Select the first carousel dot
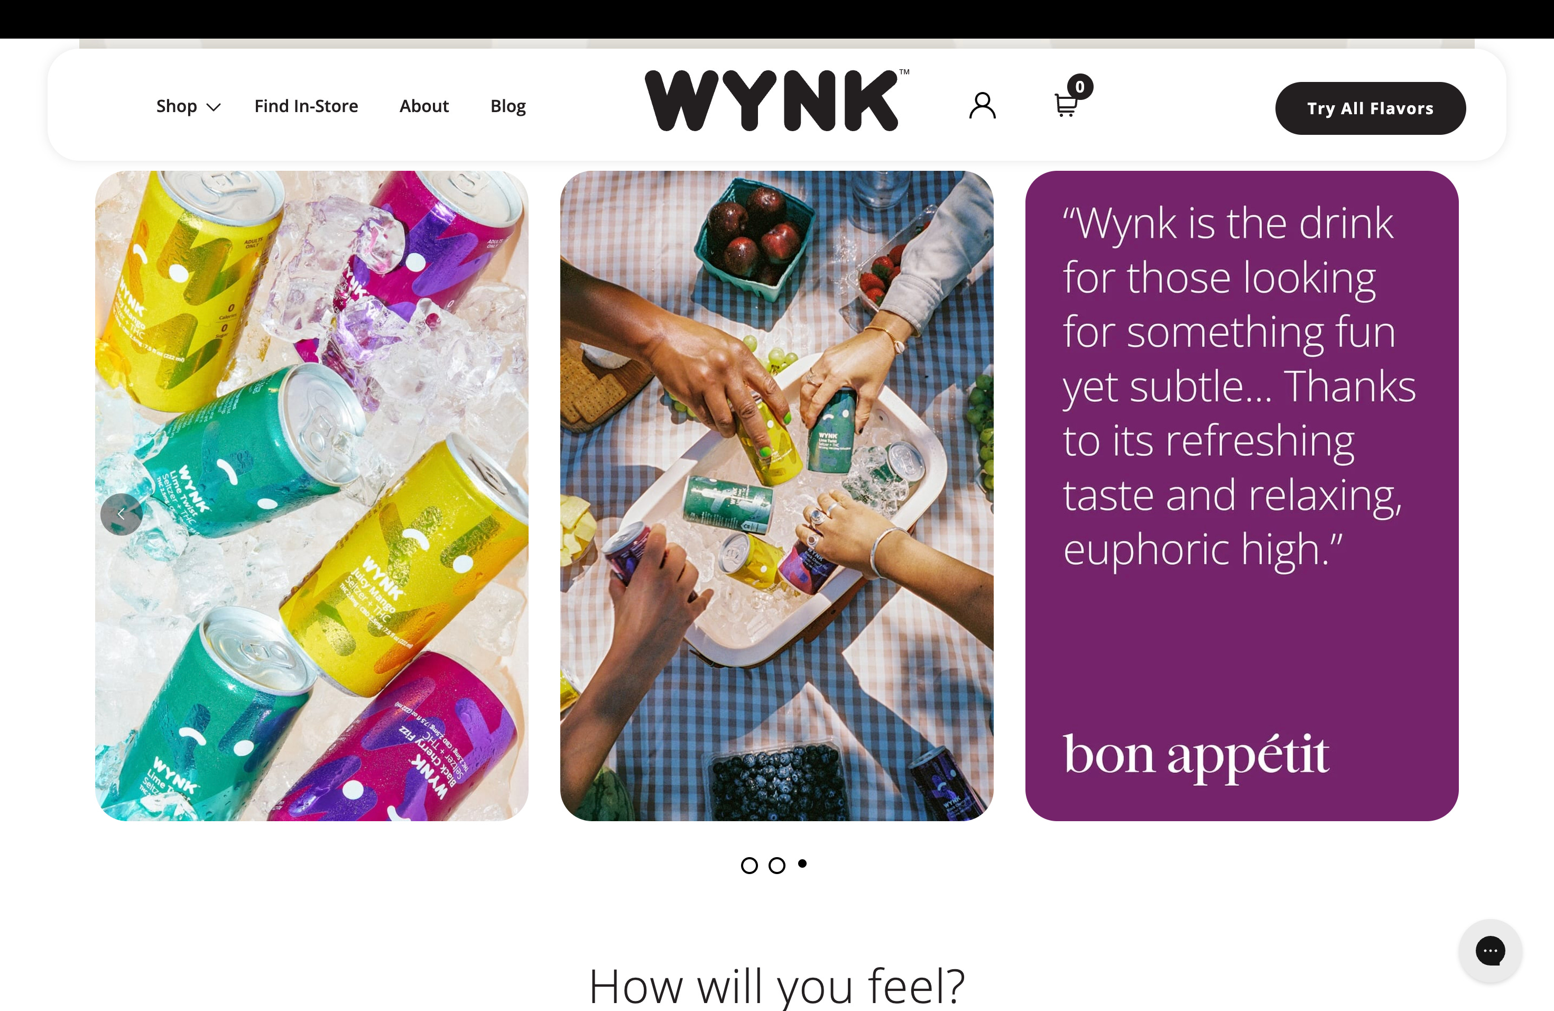Image resolution: width=1554 pixels, height=1011 pixels. 749,866
